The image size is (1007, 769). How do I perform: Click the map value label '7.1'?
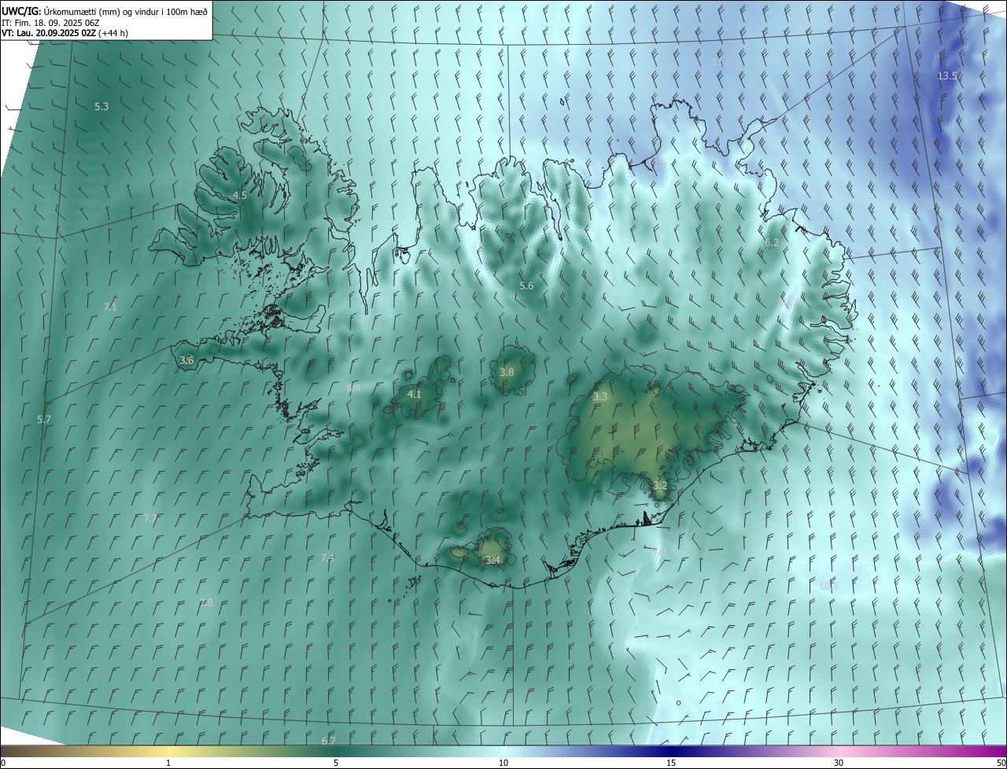tap(110, 307)
